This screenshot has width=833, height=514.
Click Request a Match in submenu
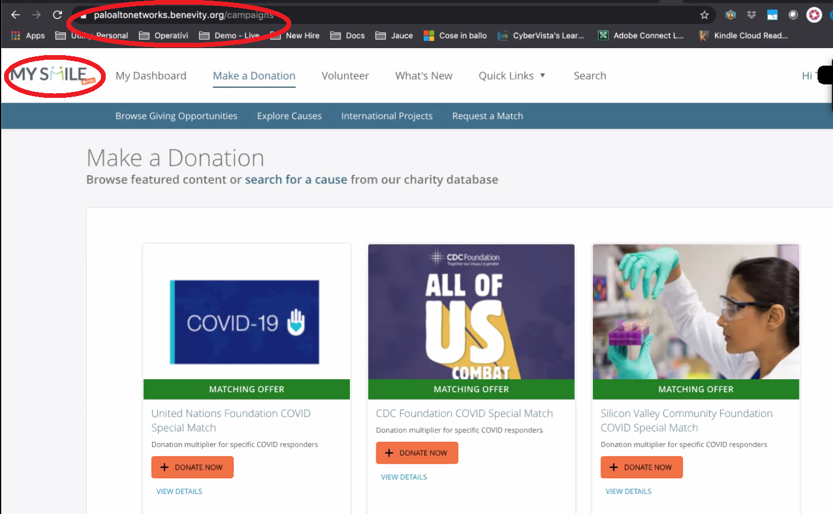(487, 116)
